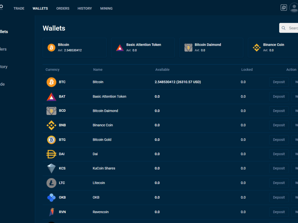Click the Bitcoin card's orange logo
This screenshot has height=223, width=298.
tap(51, 47)
